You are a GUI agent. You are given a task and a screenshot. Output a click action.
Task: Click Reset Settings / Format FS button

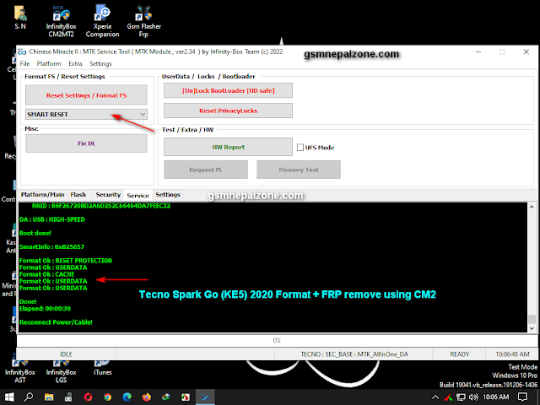86,95
